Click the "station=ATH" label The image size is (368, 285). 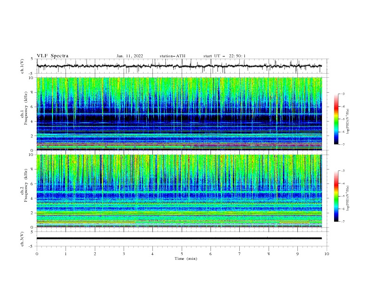(172, 56)
